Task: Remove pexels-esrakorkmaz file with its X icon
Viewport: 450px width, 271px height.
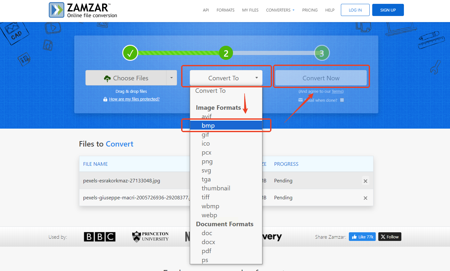Action: pos(365,181)
